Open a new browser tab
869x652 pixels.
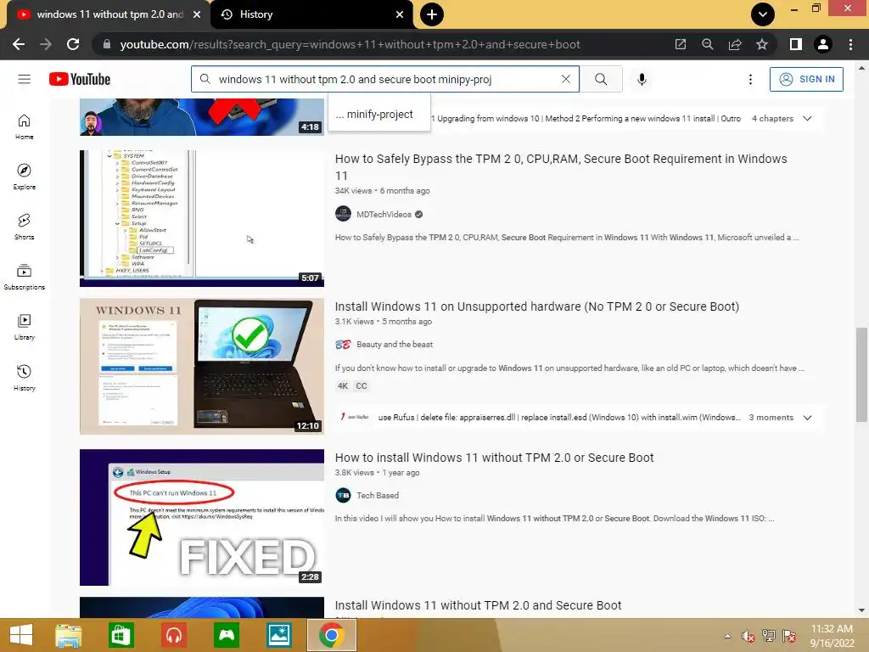(432, 14)
